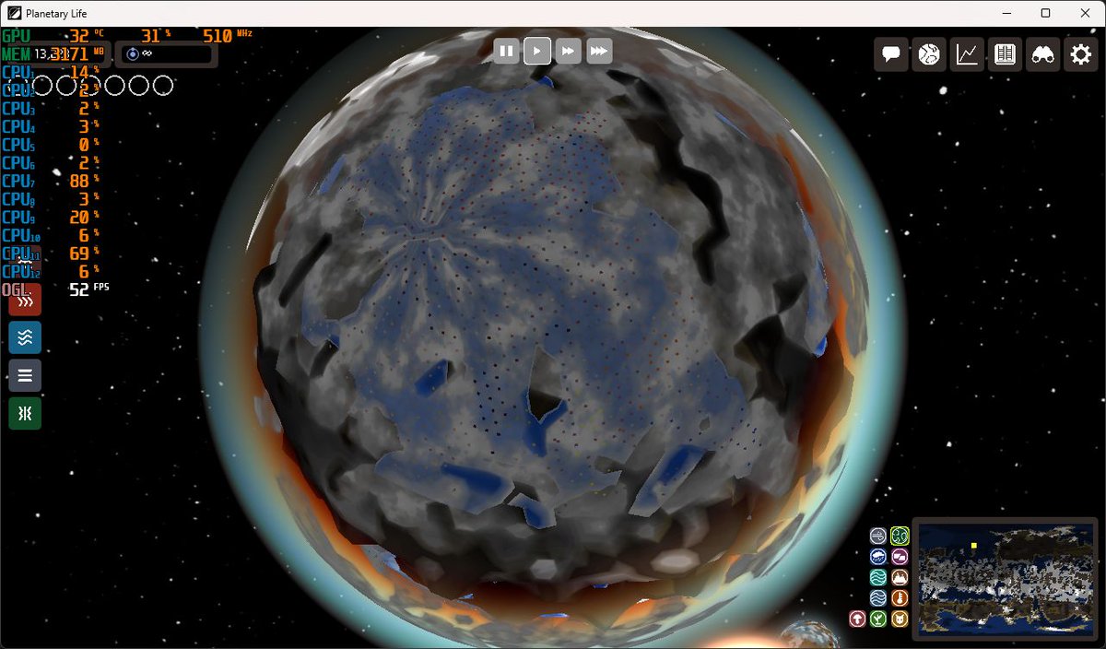Open the speech bubble messages panel
This screenshot has height=649, width=1106.
point(891,54)
